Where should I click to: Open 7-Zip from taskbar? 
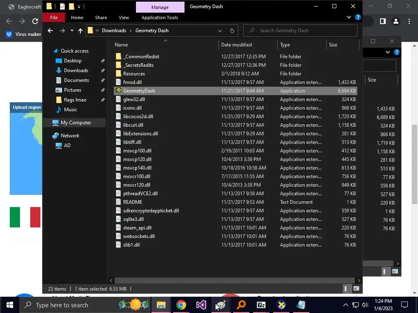tap(261, 305)
